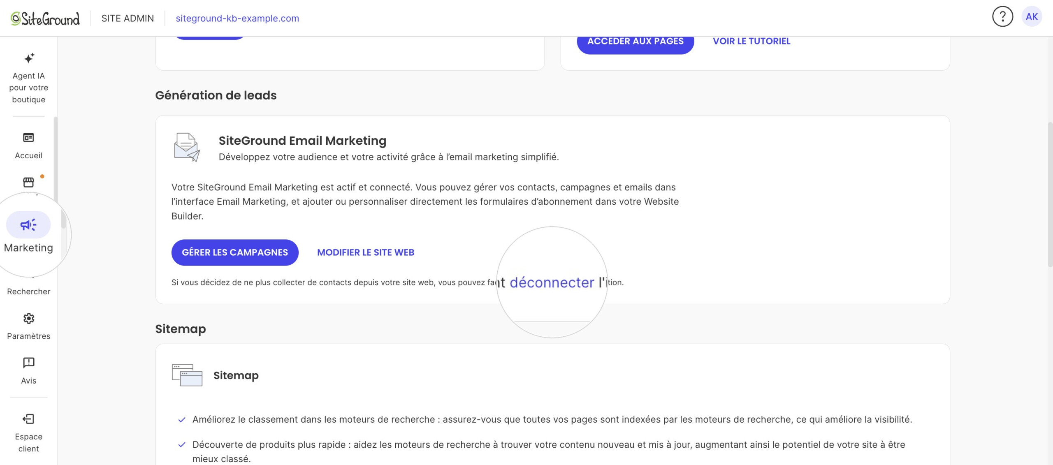The width and height of the screenshot is (1053, 465).
Task: Click the 'Génération de leads' heading
Action: (x=216, y=95)
